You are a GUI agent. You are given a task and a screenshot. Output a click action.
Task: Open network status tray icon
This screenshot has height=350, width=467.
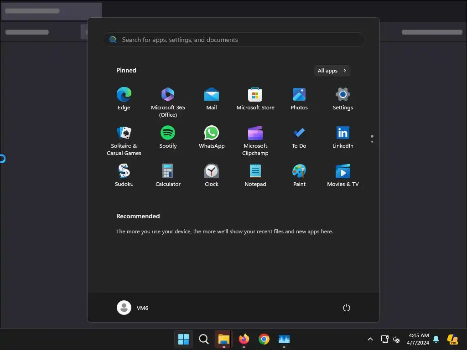pos(384,339)
